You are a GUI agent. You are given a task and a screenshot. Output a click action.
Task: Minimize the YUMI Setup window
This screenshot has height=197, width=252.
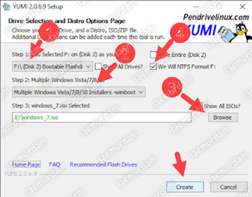pos(196,7)
